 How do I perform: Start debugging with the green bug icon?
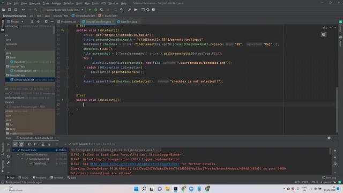coord(95,10)
